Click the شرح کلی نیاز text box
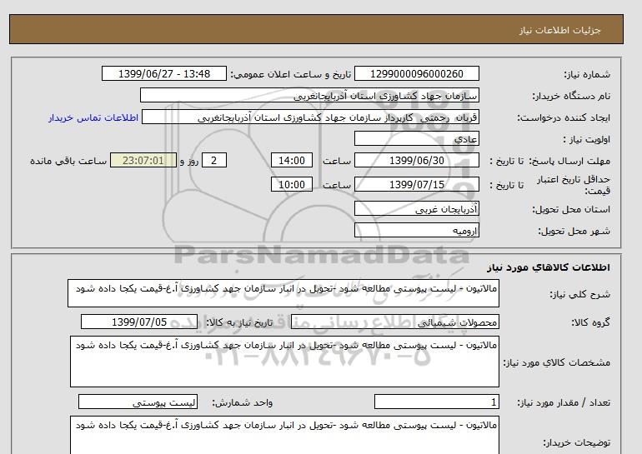This screenshot has width=642, height=454. [284, 294]
